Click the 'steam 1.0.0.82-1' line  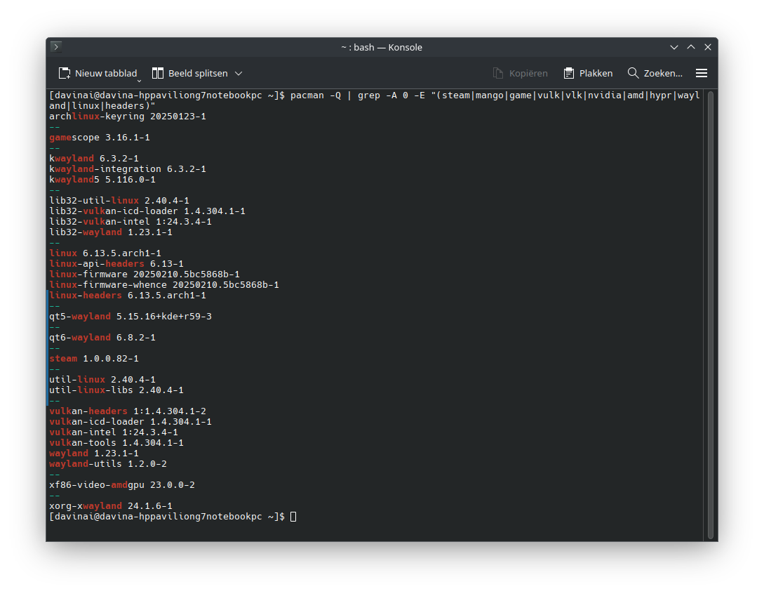click(94, 359)
